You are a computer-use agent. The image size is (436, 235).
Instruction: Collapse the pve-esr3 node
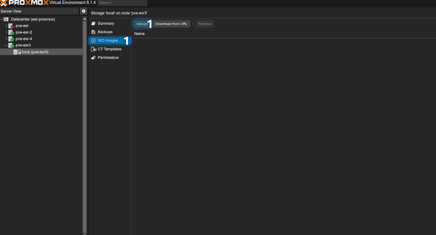click(6, 45)
